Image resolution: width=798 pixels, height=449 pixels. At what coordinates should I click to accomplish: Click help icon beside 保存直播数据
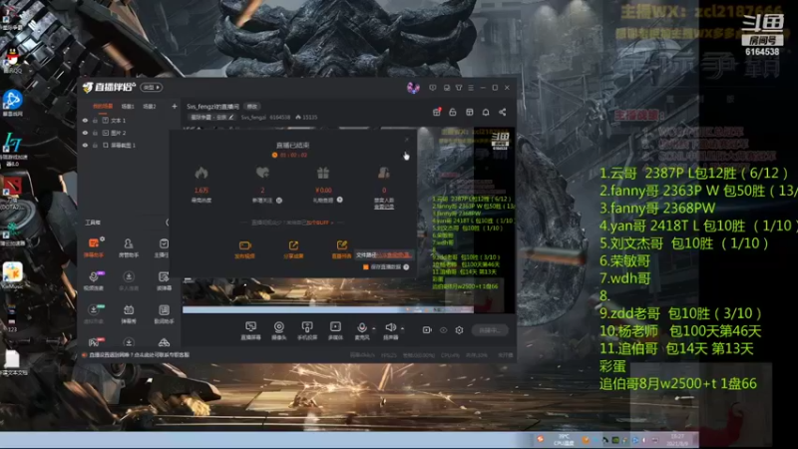(x=406, y=266)
